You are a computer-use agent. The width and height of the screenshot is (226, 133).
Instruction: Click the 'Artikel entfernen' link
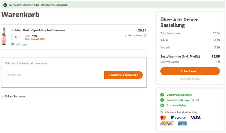point(134,36)
